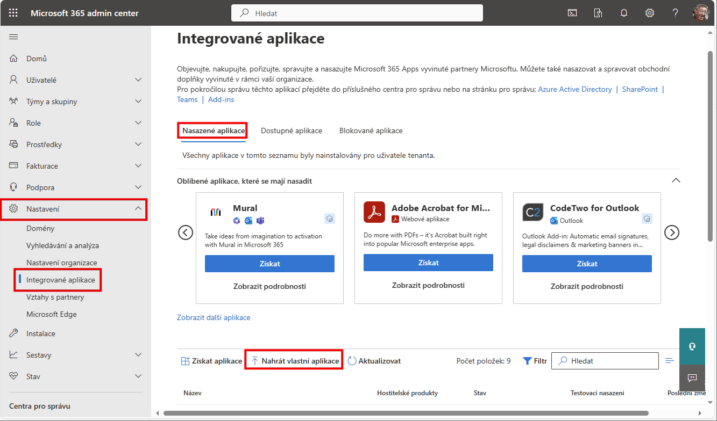Click Získat button for CodeTwo for Outlook
The height and width of the screenshot is (421, 717).
[587, 264]
